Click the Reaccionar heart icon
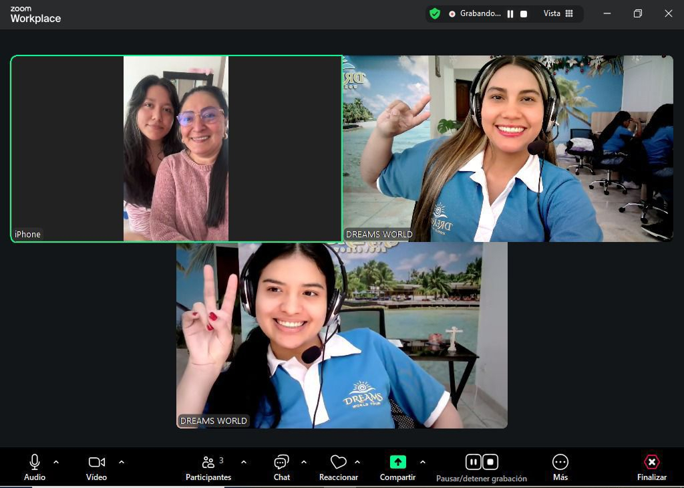684x488 pixels. 338,463
